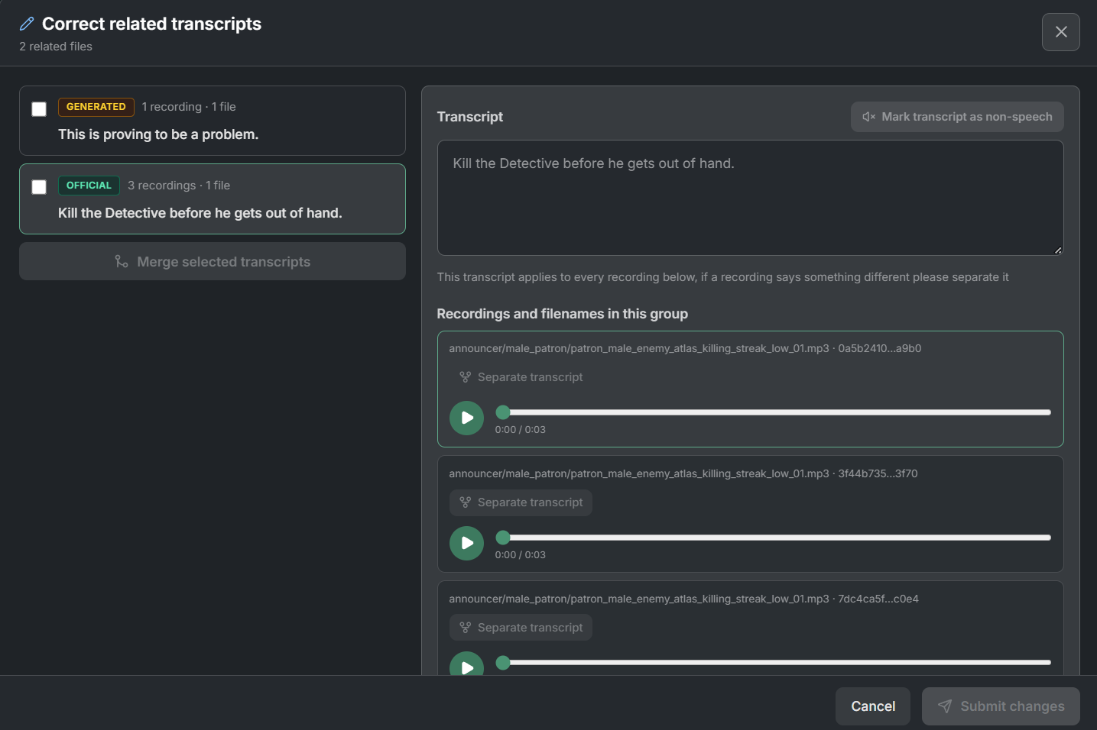The width and height of the screenshot is (1097, 730).
Task: Check the OFFICIAL transcript checkbox
Action: 39,187
